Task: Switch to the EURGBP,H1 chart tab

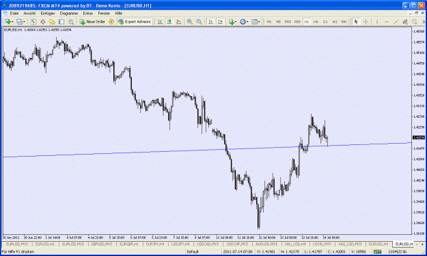Action: pos(129,244)
